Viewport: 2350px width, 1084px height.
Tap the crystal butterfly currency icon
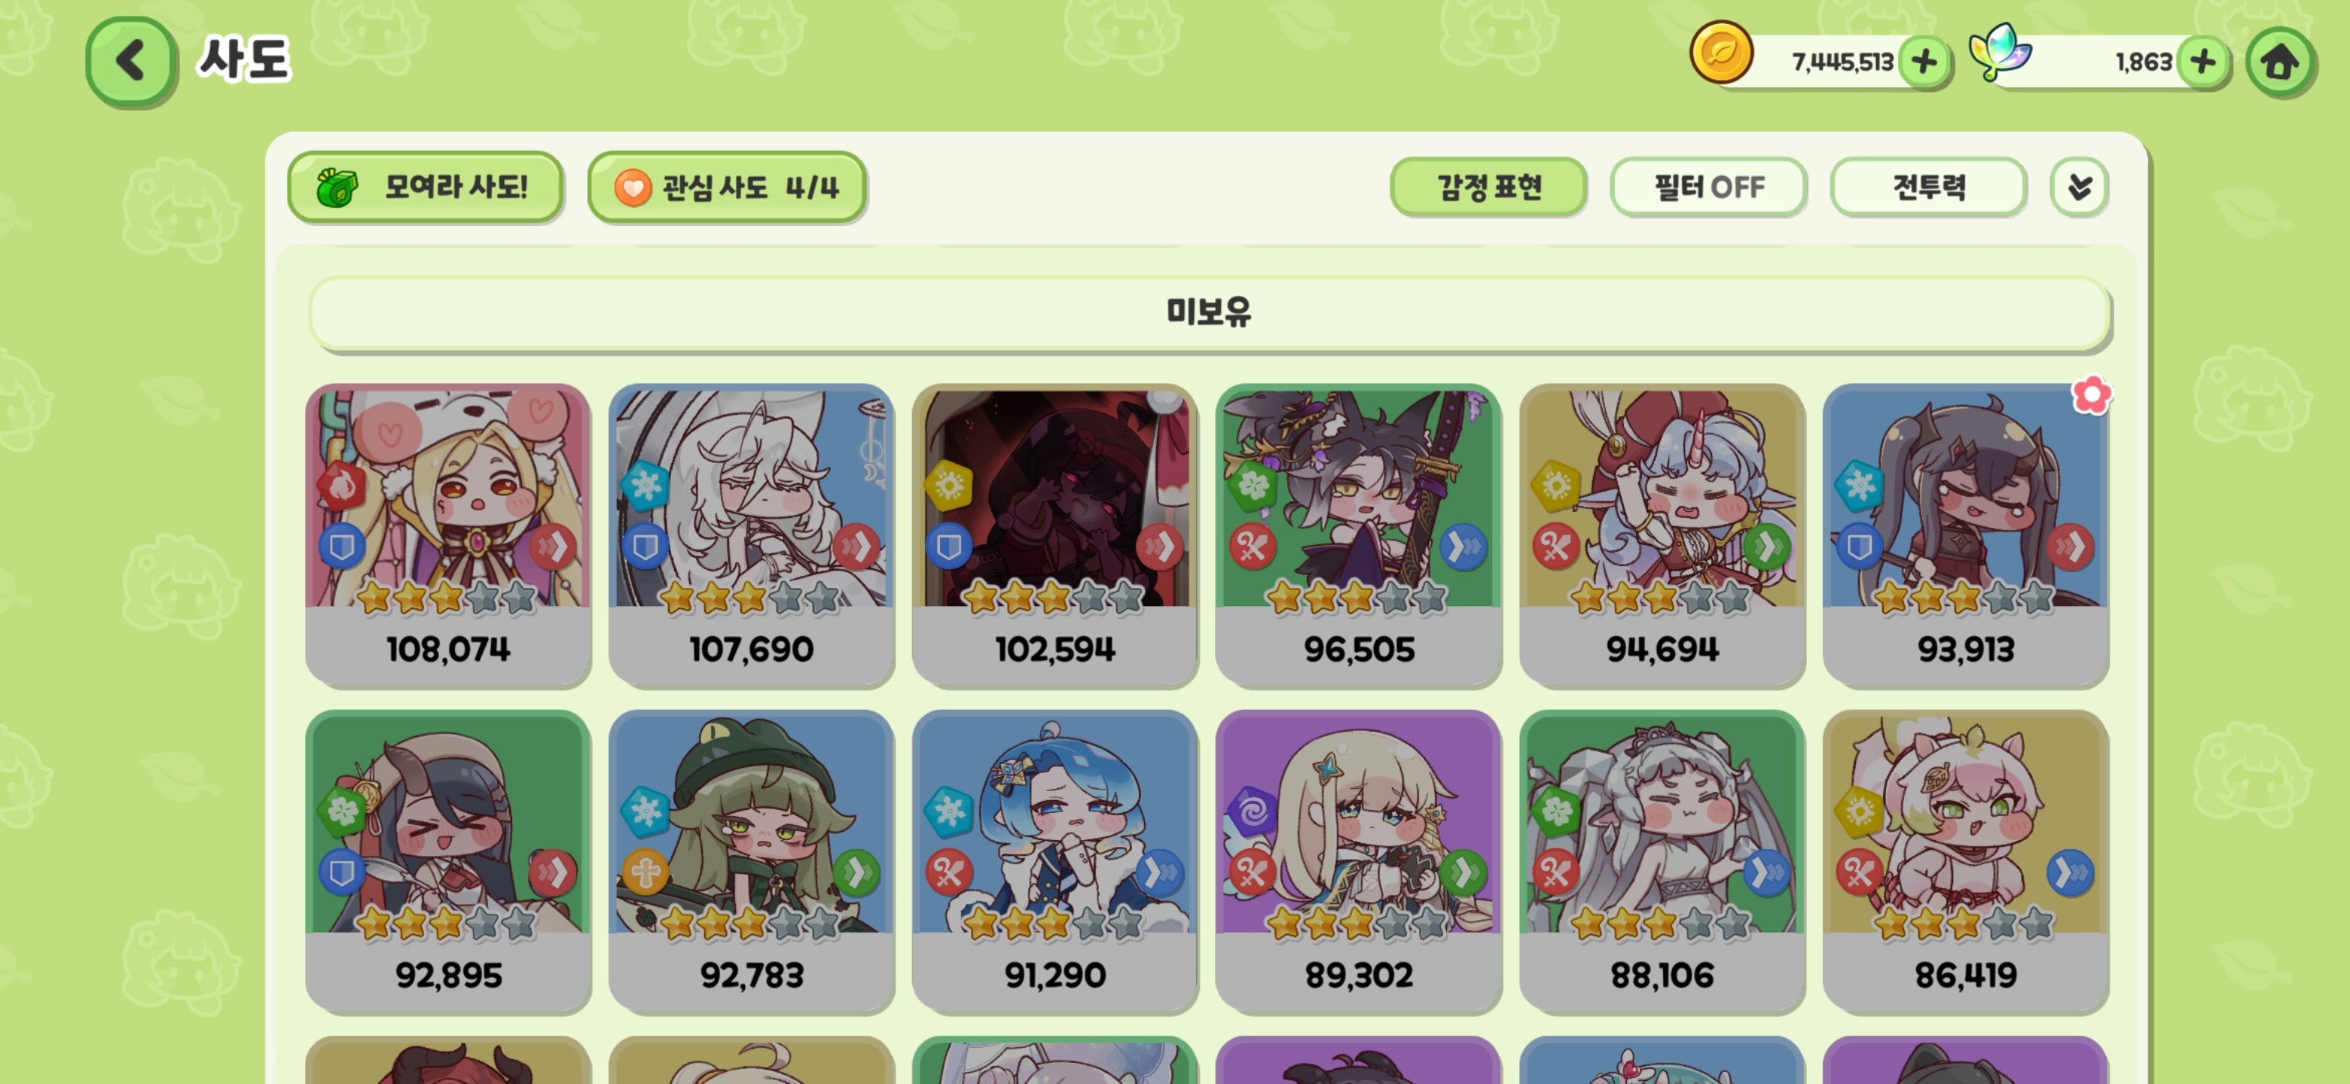click(2000, 52)
